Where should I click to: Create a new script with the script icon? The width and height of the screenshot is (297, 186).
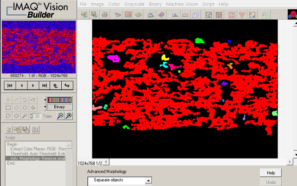8,130
